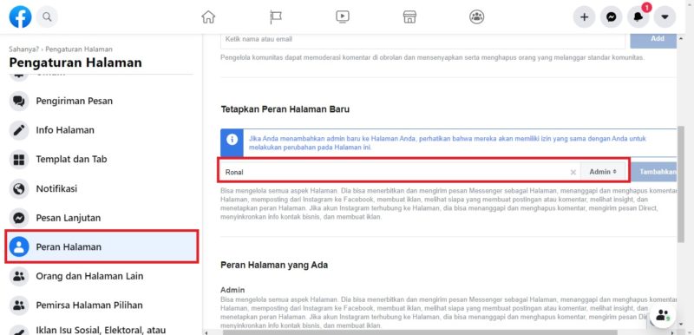Open the notifications bell

(x=638, y=17)
